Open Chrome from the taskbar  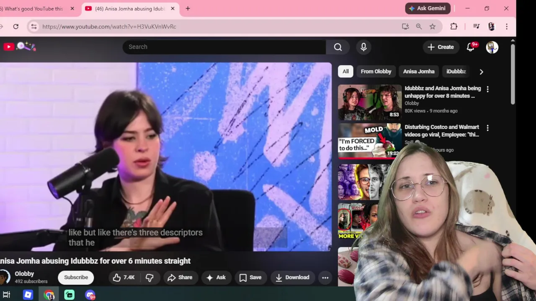pos(49,295)
